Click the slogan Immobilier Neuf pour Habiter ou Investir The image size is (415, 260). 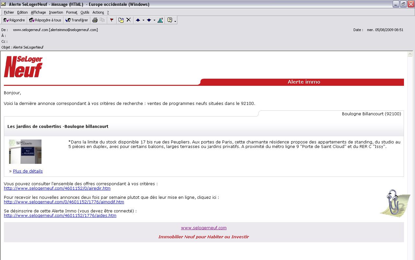pyautogui.click(x=204, y=237)
